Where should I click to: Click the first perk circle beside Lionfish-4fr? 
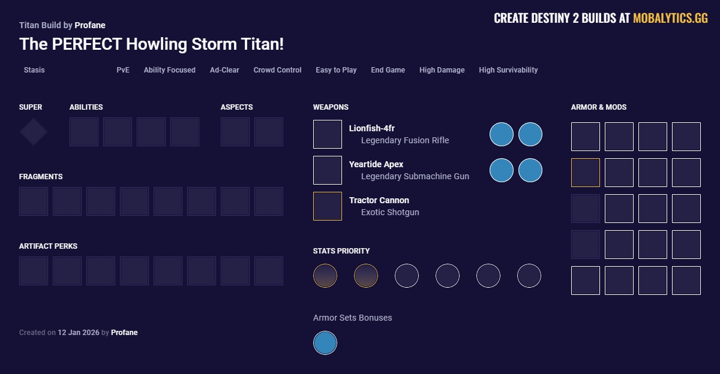(502, 134)
